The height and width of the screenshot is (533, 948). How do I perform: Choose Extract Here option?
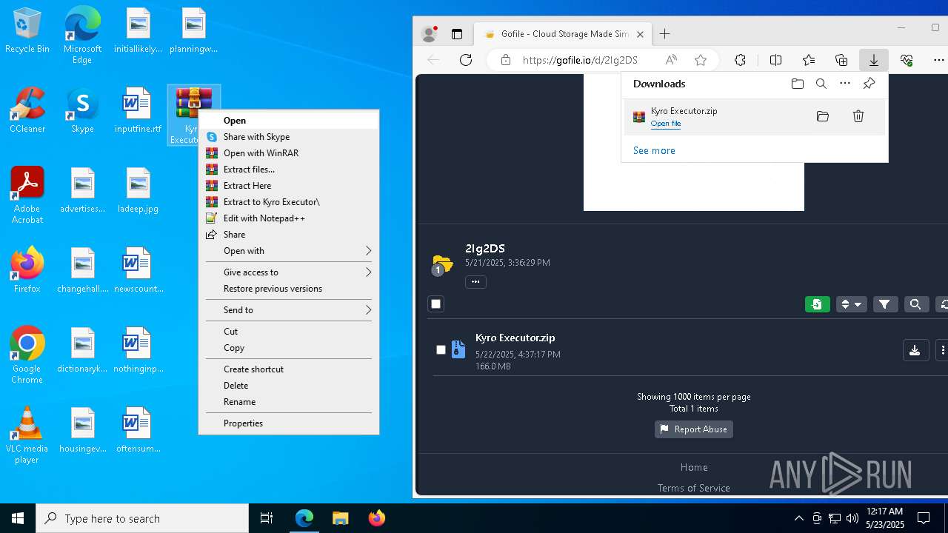click(289, 186)
